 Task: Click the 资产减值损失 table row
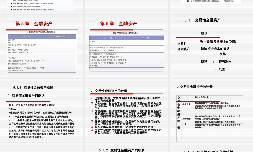(x=127, y=54)
